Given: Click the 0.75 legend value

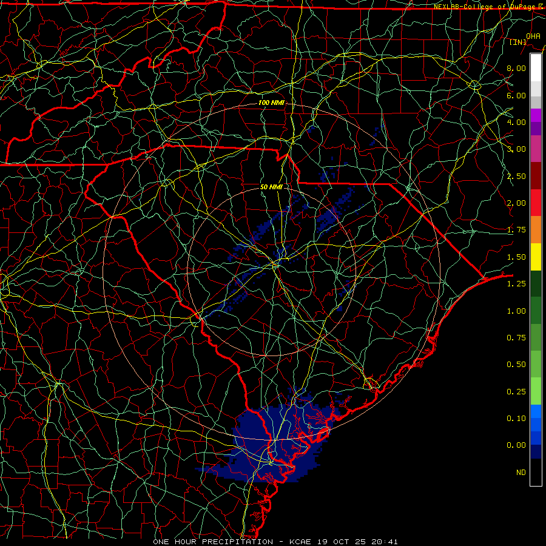Looking at the screenshot, I should (x=516, y=338).
